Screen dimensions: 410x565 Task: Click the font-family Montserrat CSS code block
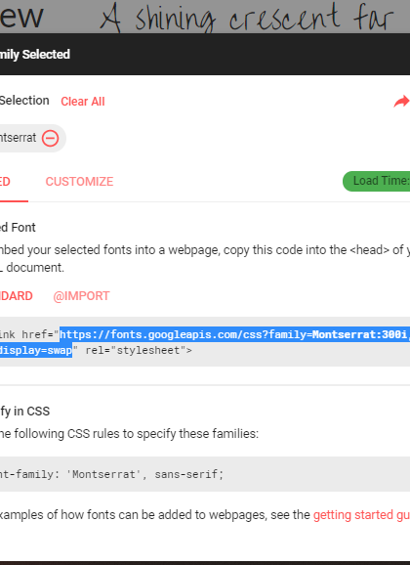click(205, 474)
